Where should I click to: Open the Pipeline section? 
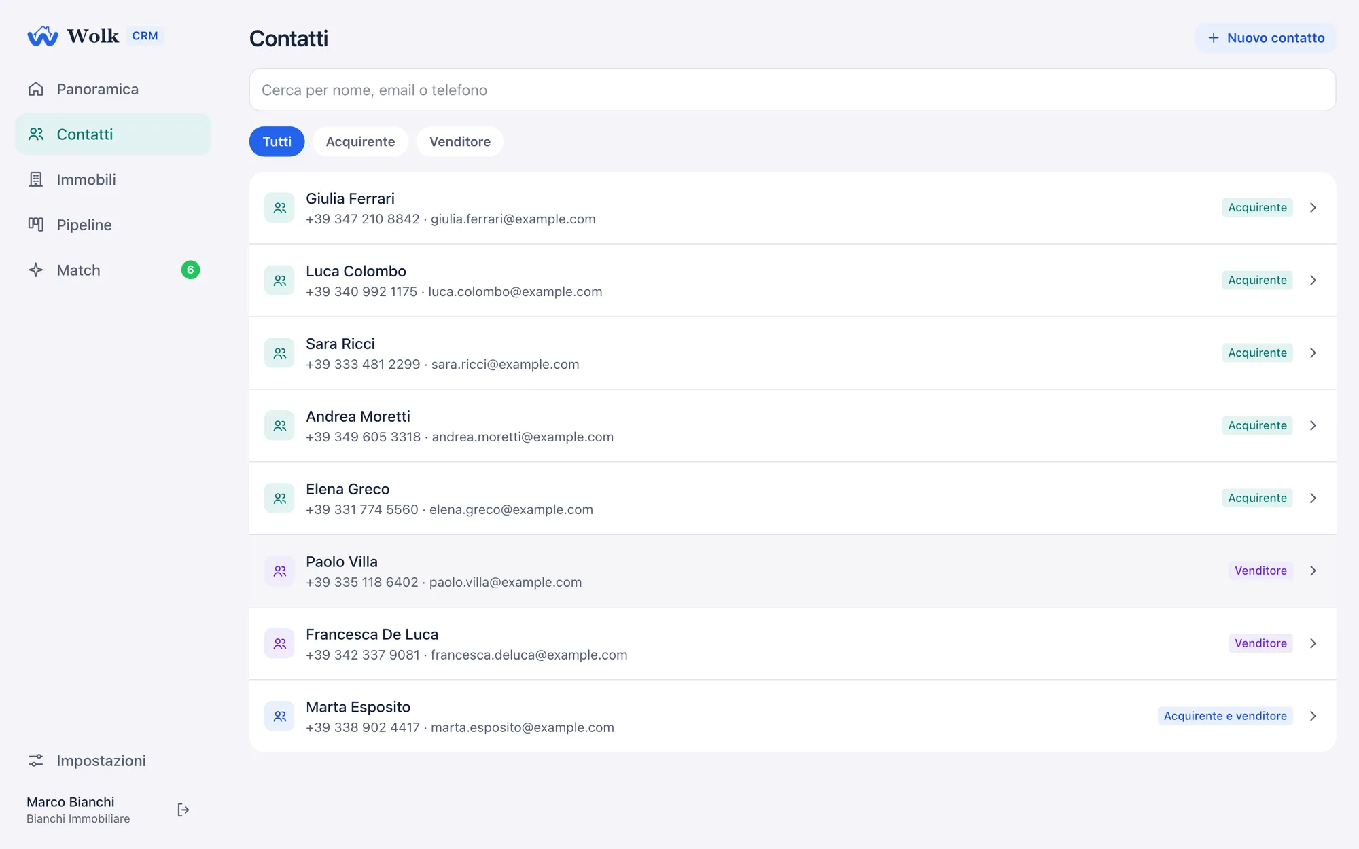tap(113, 225)
